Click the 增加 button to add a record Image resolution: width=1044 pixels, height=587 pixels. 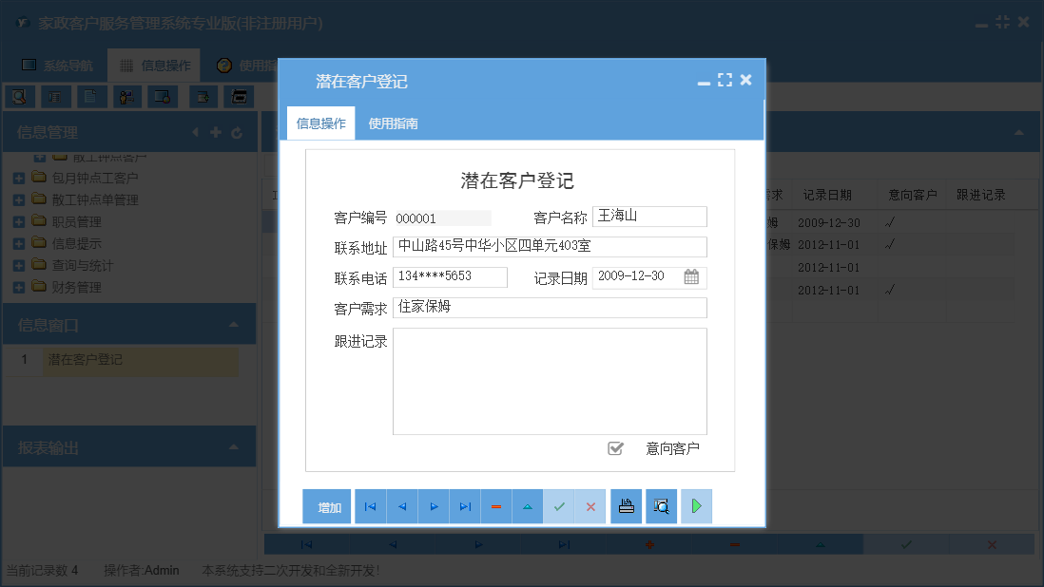pos(327,505)
